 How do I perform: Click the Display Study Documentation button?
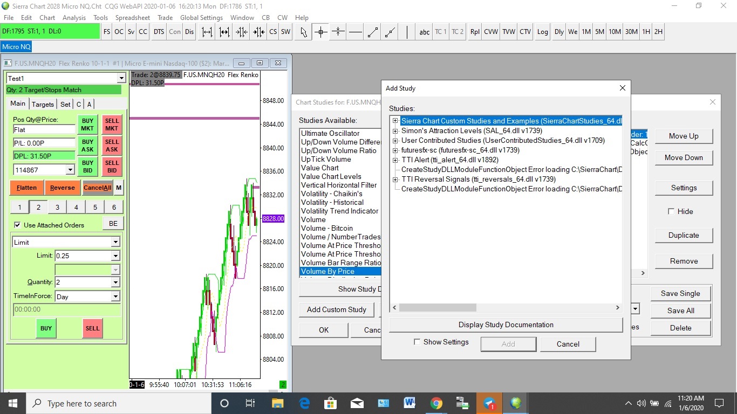(x=506, y=325)
